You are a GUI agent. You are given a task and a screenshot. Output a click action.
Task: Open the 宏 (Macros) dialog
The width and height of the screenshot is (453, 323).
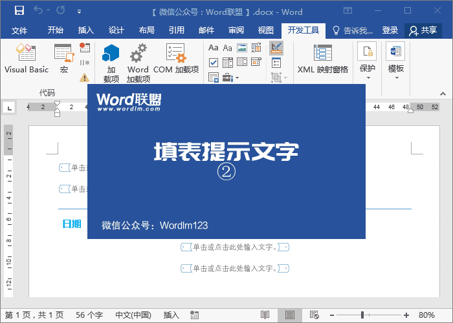(64, 58)
